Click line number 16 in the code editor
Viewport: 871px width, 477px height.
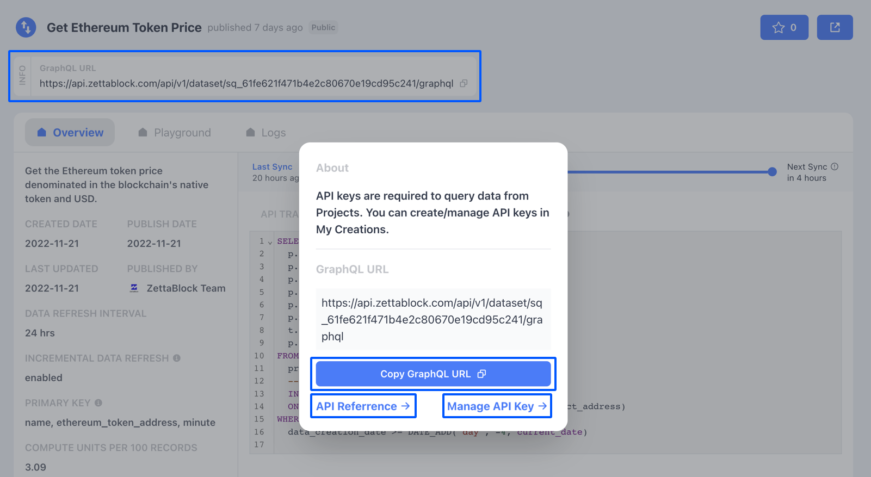tap(259, 432)
